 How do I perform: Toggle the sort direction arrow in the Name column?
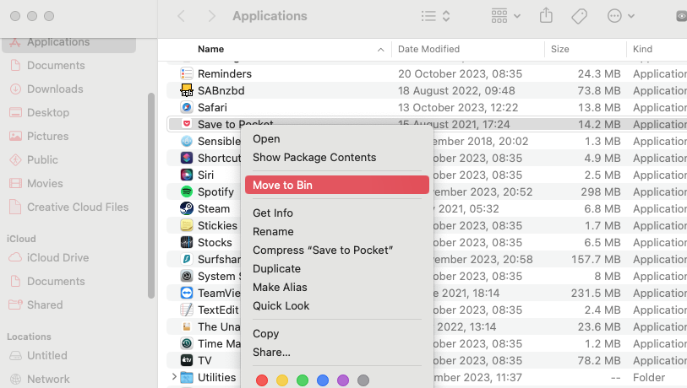click(381, 50)
